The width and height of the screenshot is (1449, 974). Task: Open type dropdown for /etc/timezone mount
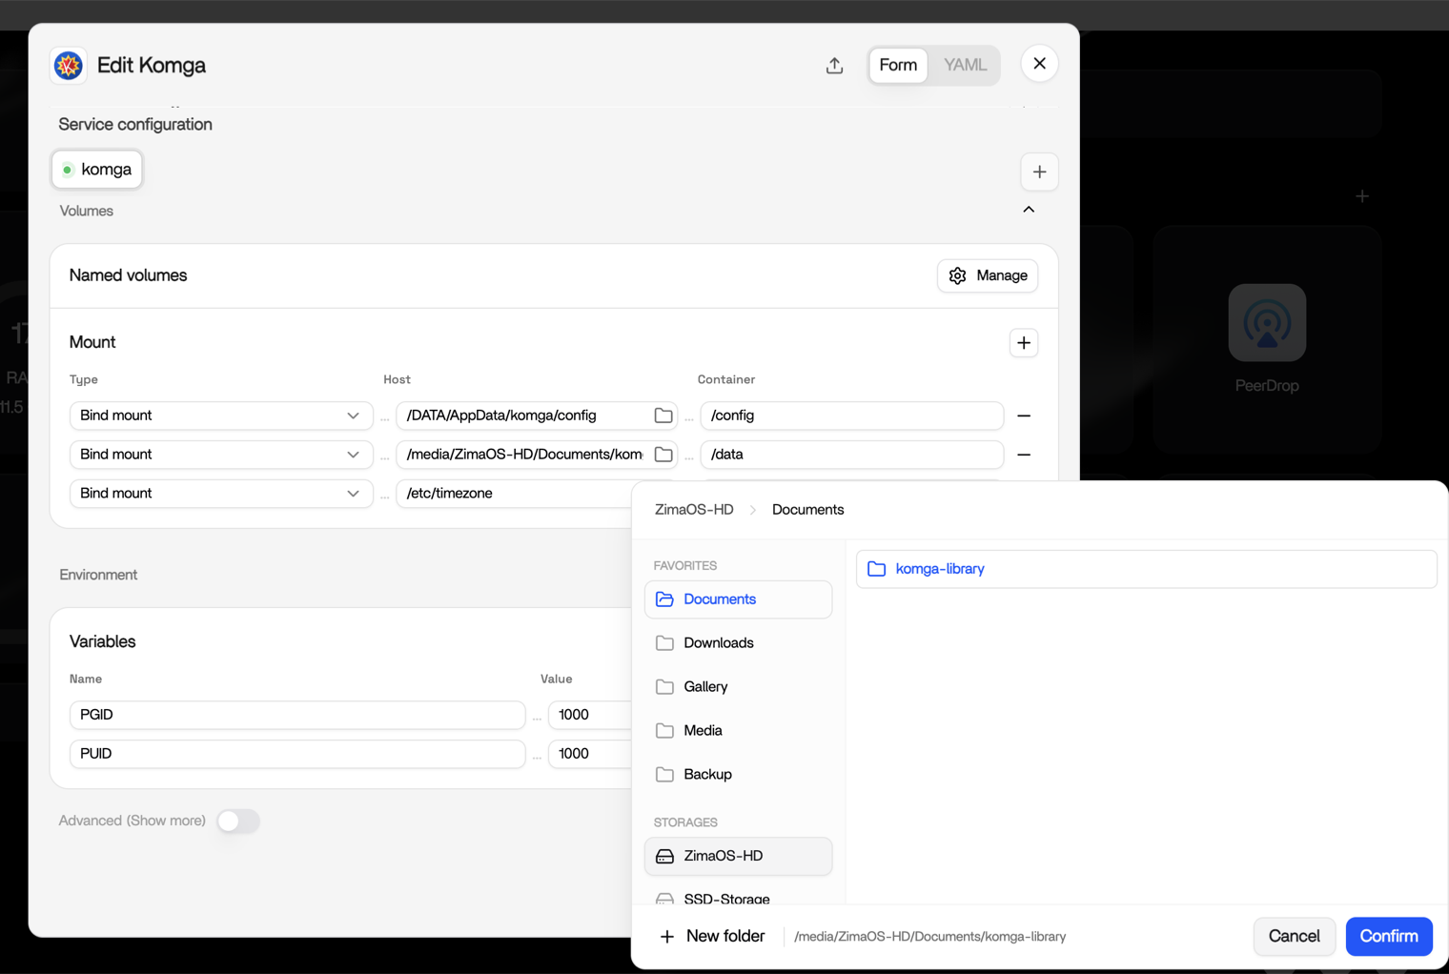[x=220, y=494]
